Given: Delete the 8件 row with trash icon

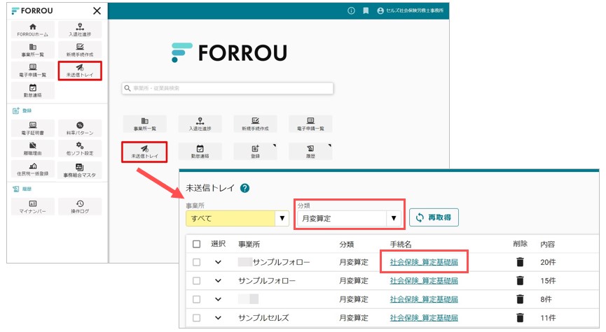Looking at the screenshot, I should click(521, 299).
